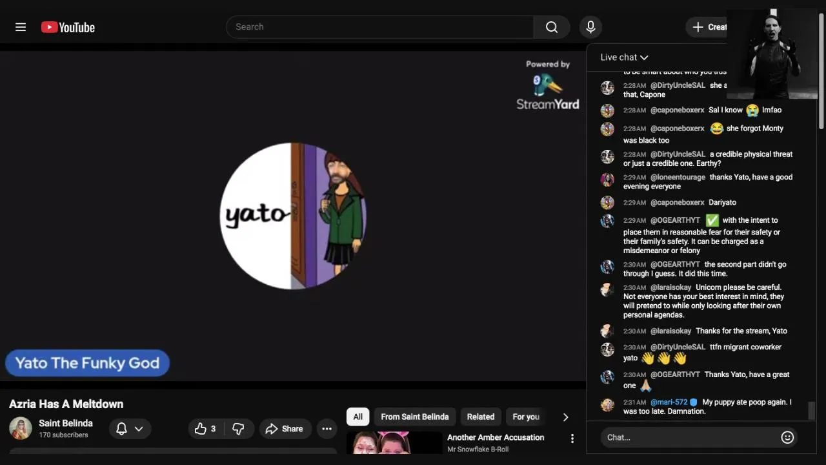The height and width of the screenshot is (465, 826).
Task: Click @caponeboxerx avatar on Dariyato message
Action: pos(607,202)
